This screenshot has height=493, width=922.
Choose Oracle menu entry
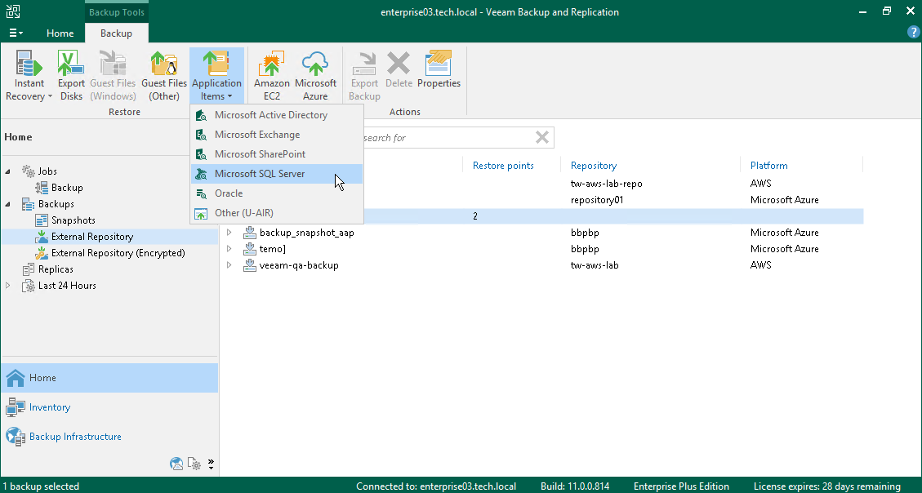point(276,193)
